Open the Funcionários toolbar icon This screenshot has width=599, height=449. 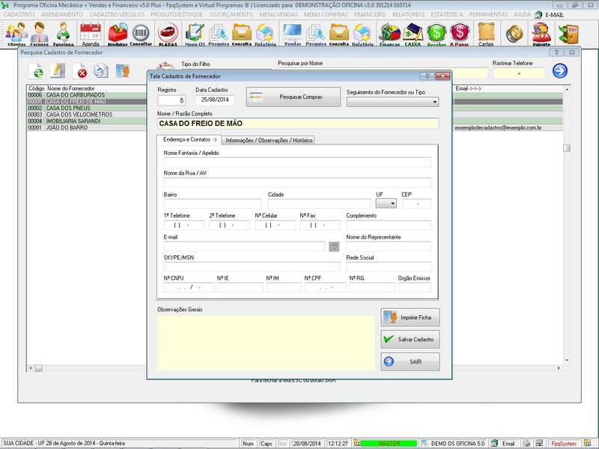(63, 34)
